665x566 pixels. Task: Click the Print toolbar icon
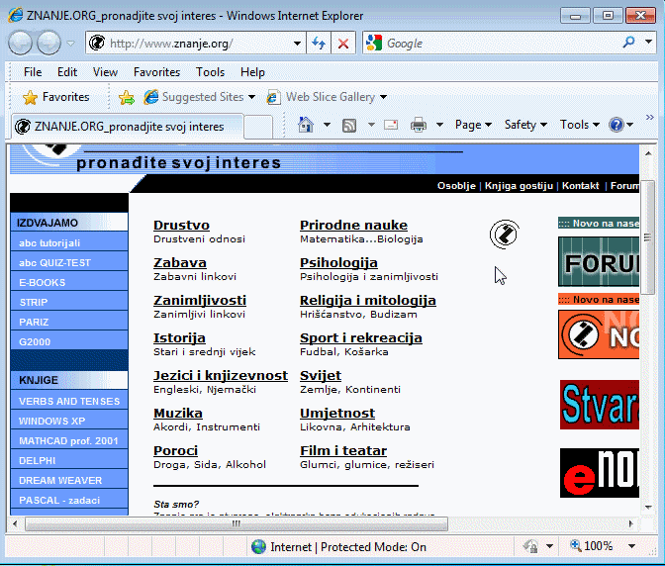(419, 125)
